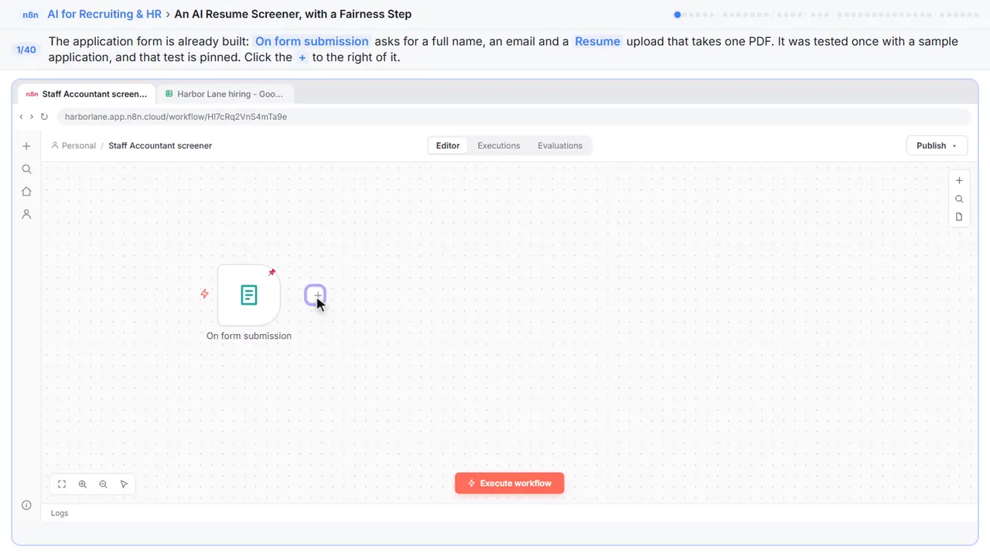Open the info help icon bottom-left
This screenshot has height=557, width=990.
click(x=26, y=505)
